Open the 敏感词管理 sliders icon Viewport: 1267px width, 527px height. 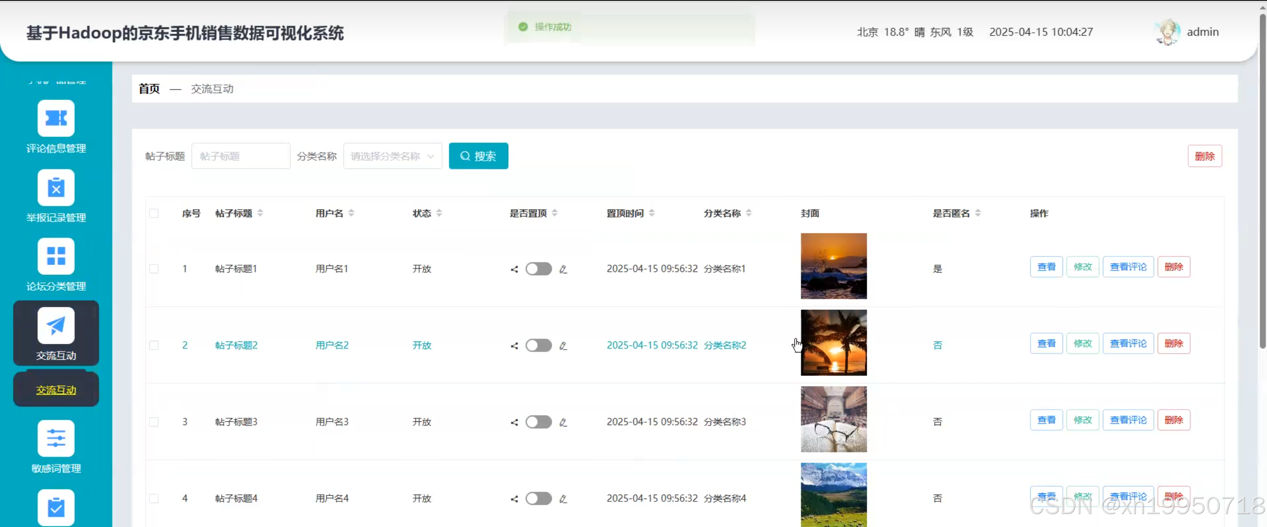click(x=56, y=438)
